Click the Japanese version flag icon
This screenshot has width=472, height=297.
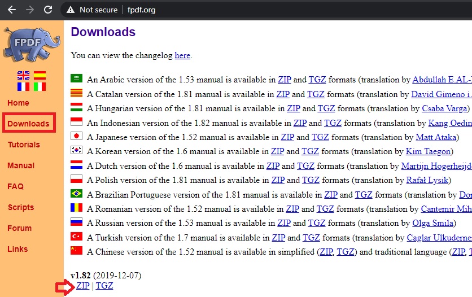click(x=76, y=136)
